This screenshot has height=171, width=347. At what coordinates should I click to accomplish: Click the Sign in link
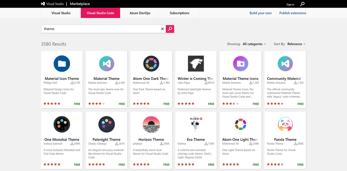click(290, 4)
